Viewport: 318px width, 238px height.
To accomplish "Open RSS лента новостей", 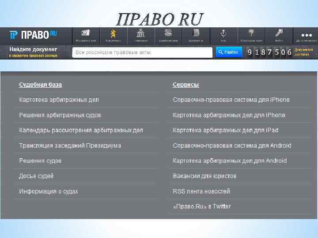I will [x=201, y=191].
